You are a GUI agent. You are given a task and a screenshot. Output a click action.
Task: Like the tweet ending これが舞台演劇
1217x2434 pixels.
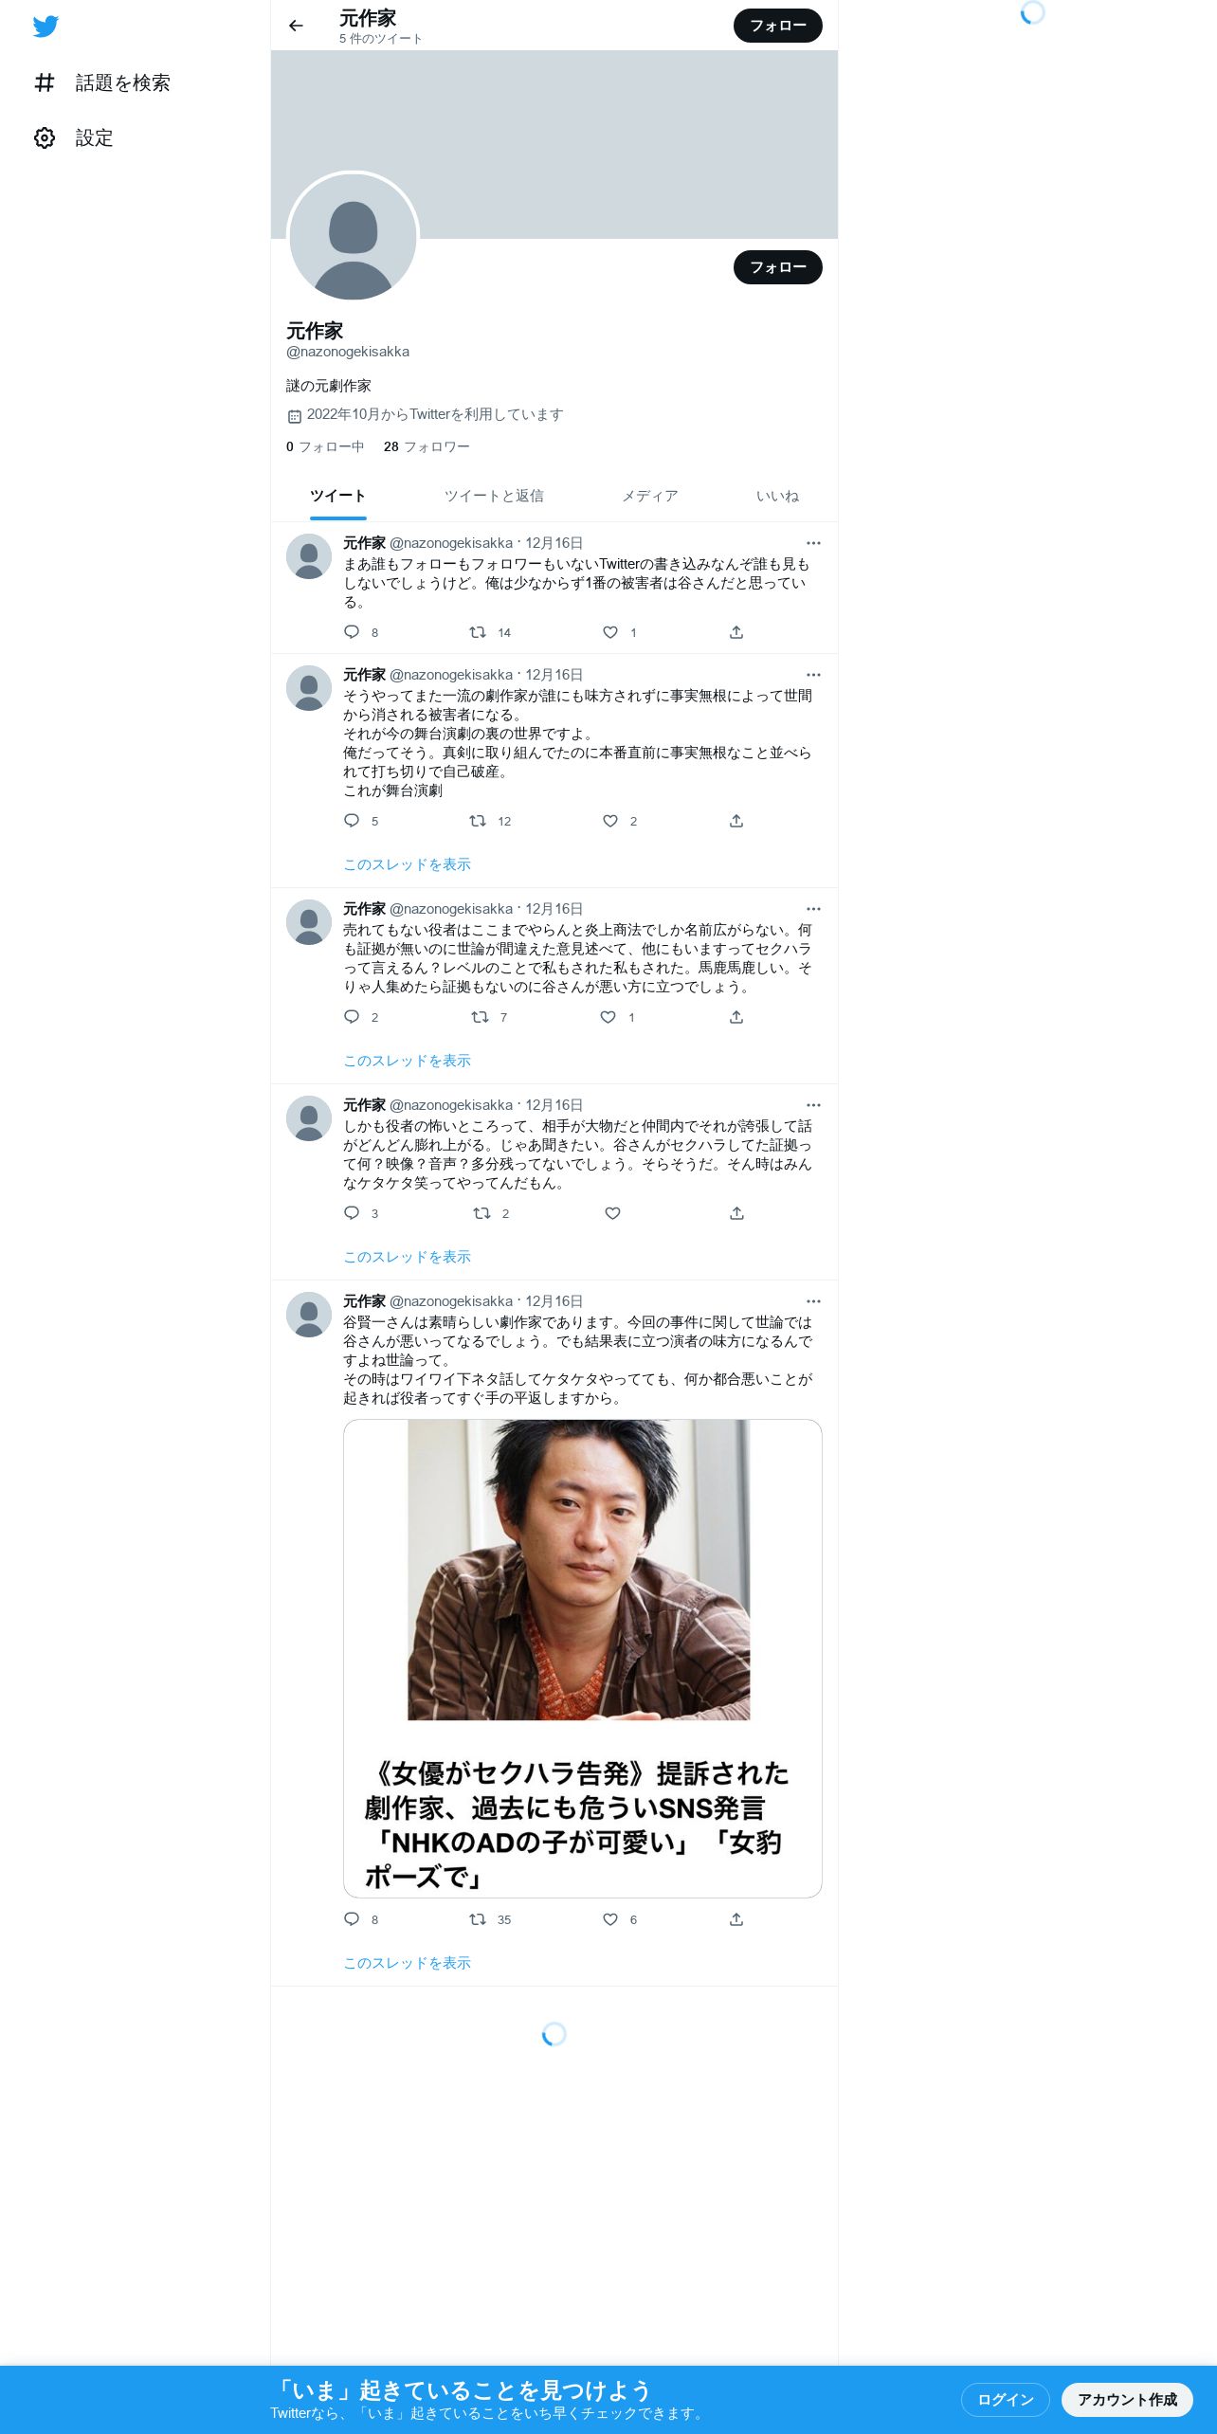click(610, 821)
